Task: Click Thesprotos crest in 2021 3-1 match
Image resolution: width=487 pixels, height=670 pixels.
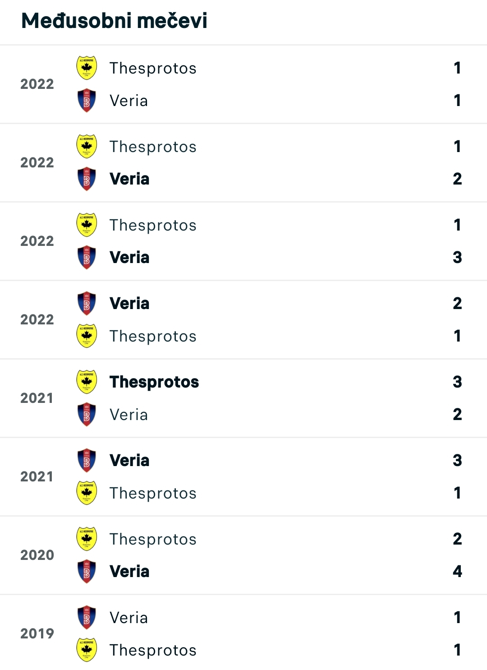Action: [87, 493]
